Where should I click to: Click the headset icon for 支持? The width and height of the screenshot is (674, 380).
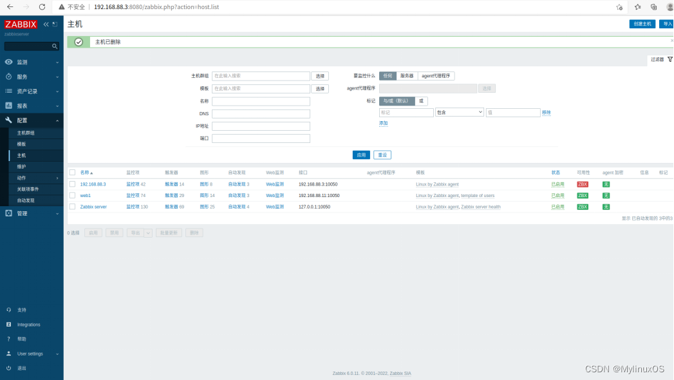point(8,310)
